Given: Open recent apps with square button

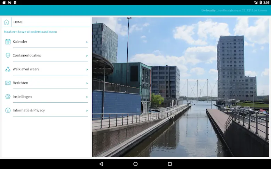Looking at the screenshot, I should point(170,164).
